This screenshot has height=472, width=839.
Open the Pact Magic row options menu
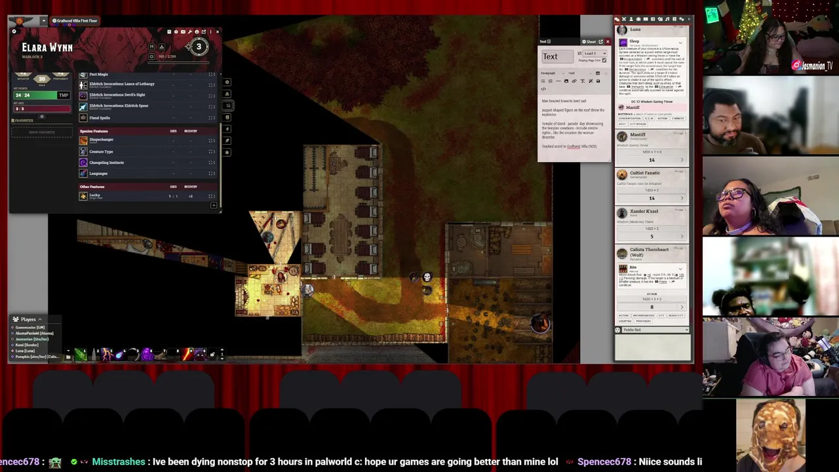tap(214, 74)
